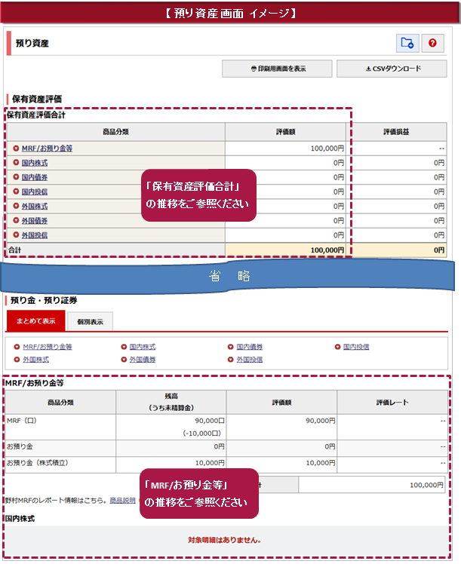Click the bullet icon beside quick-link 外国投信
This screenshot has width=461, height=564.
click(x=231, y=360)
